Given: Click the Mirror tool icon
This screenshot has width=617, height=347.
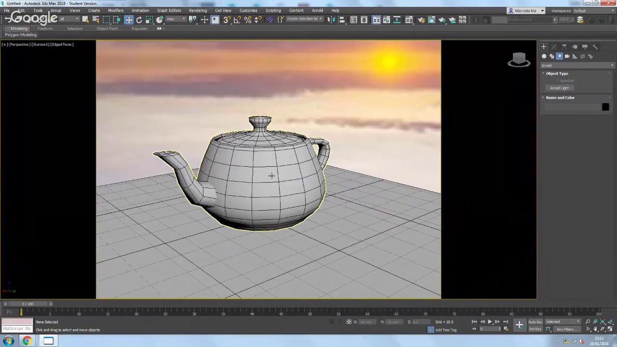Looking at the screenshot, I should click(331, 20).
